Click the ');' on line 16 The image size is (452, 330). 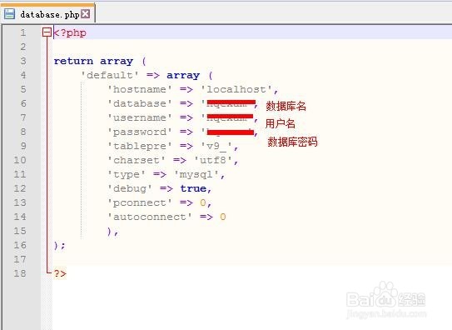pyautogui.click(x=60, y=246)
